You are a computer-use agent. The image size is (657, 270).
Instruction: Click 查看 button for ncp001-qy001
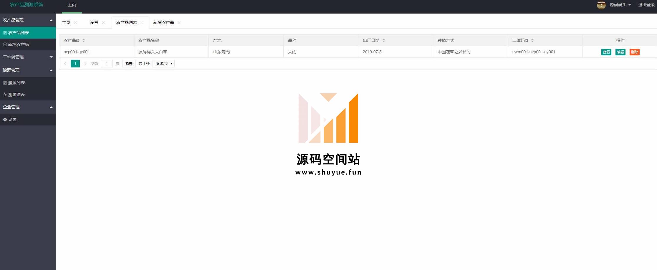pos(606,52)
